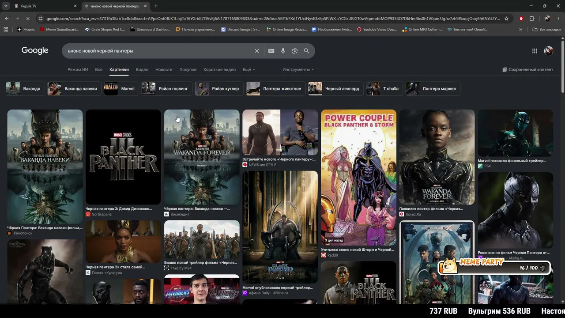Expand the 'Инструменты' tools dropdown

(x=298, y=70)
